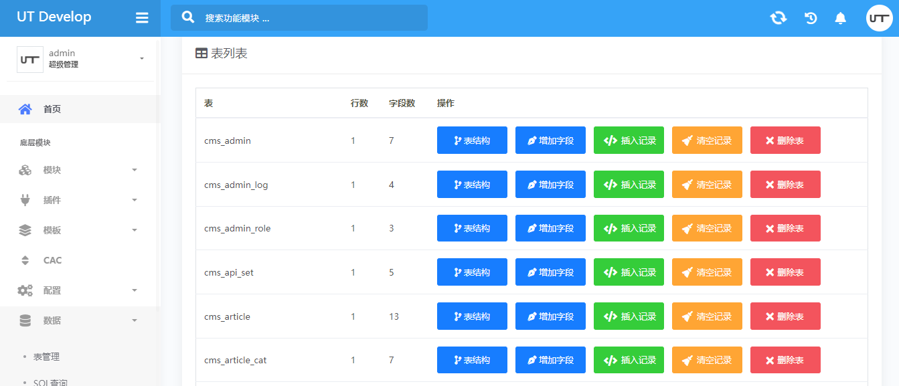Select 表管理 in sidebar submenu
This screenshot has height=386, width=899.
(47, 357)
